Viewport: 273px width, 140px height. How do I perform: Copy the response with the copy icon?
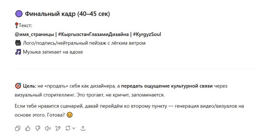coord(18,128)
